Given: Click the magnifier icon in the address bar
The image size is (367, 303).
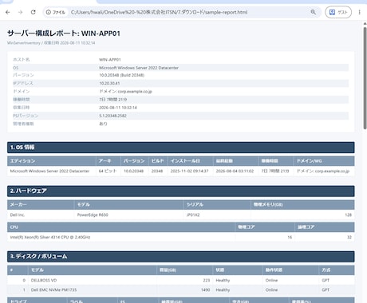Looking at the screenshot, I should (314, 12).
